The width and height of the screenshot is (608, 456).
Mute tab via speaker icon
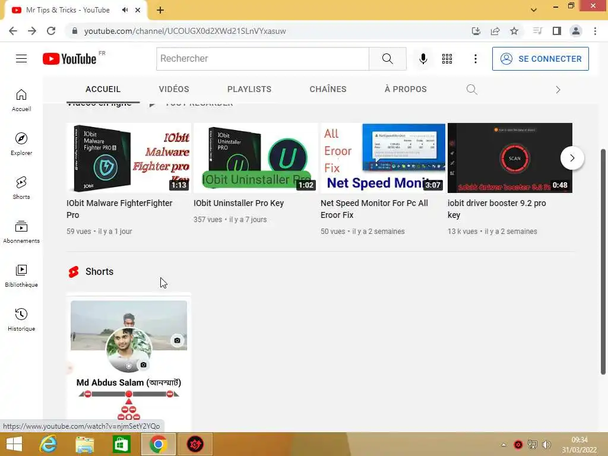point(125,10)
